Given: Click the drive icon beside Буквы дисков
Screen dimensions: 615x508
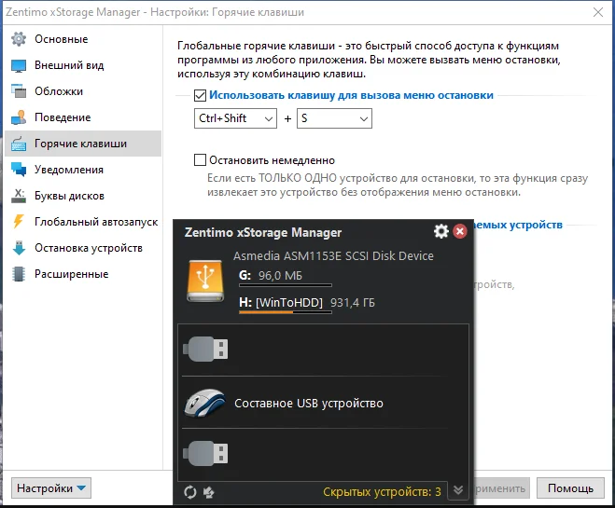Looking at the screenshot, I should tap(19, 196).
